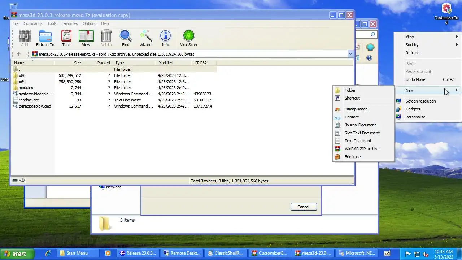Open CustomizerGod desktop shortcut
This screenshot has width=462, height=260.
tap(446, 14)
